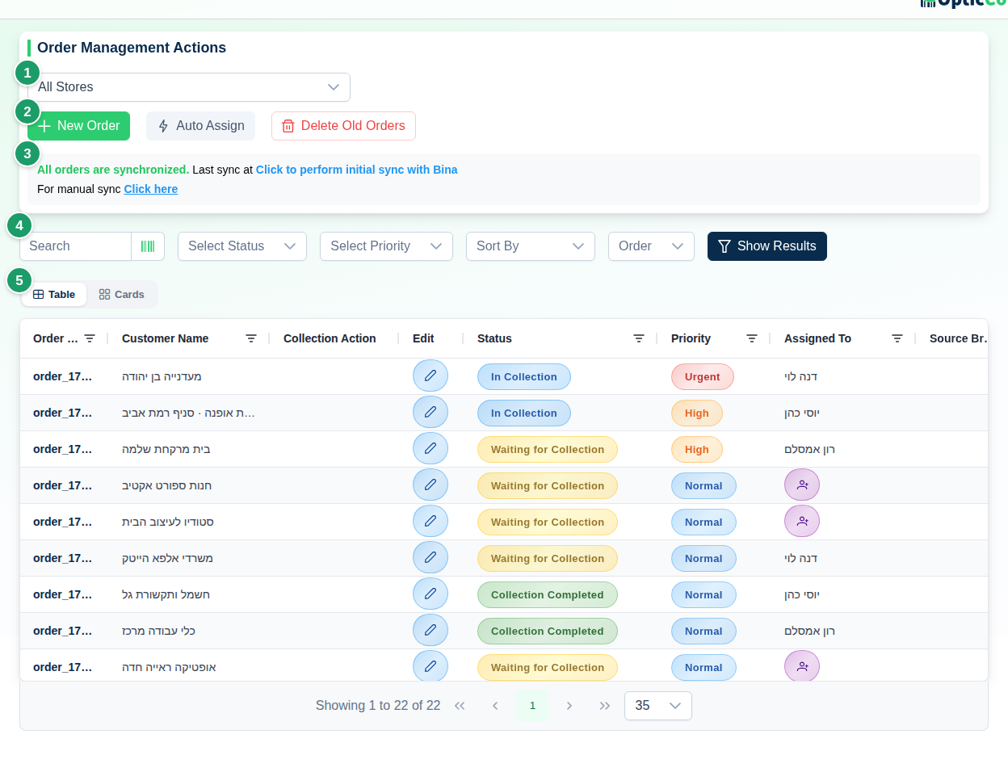1008x768 pixels.
Task: Assign user to חנות ספורט אקטיב order
Action: (x=802, y=485)
